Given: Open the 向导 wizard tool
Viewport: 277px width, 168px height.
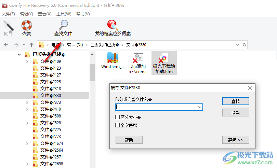Looking at the screenshot, I should 9,28.
